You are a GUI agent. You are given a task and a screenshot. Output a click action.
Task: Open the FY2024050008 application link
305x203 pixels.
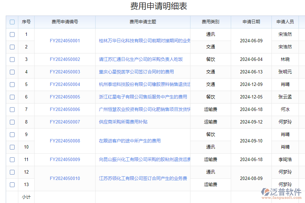coord(65,141)
